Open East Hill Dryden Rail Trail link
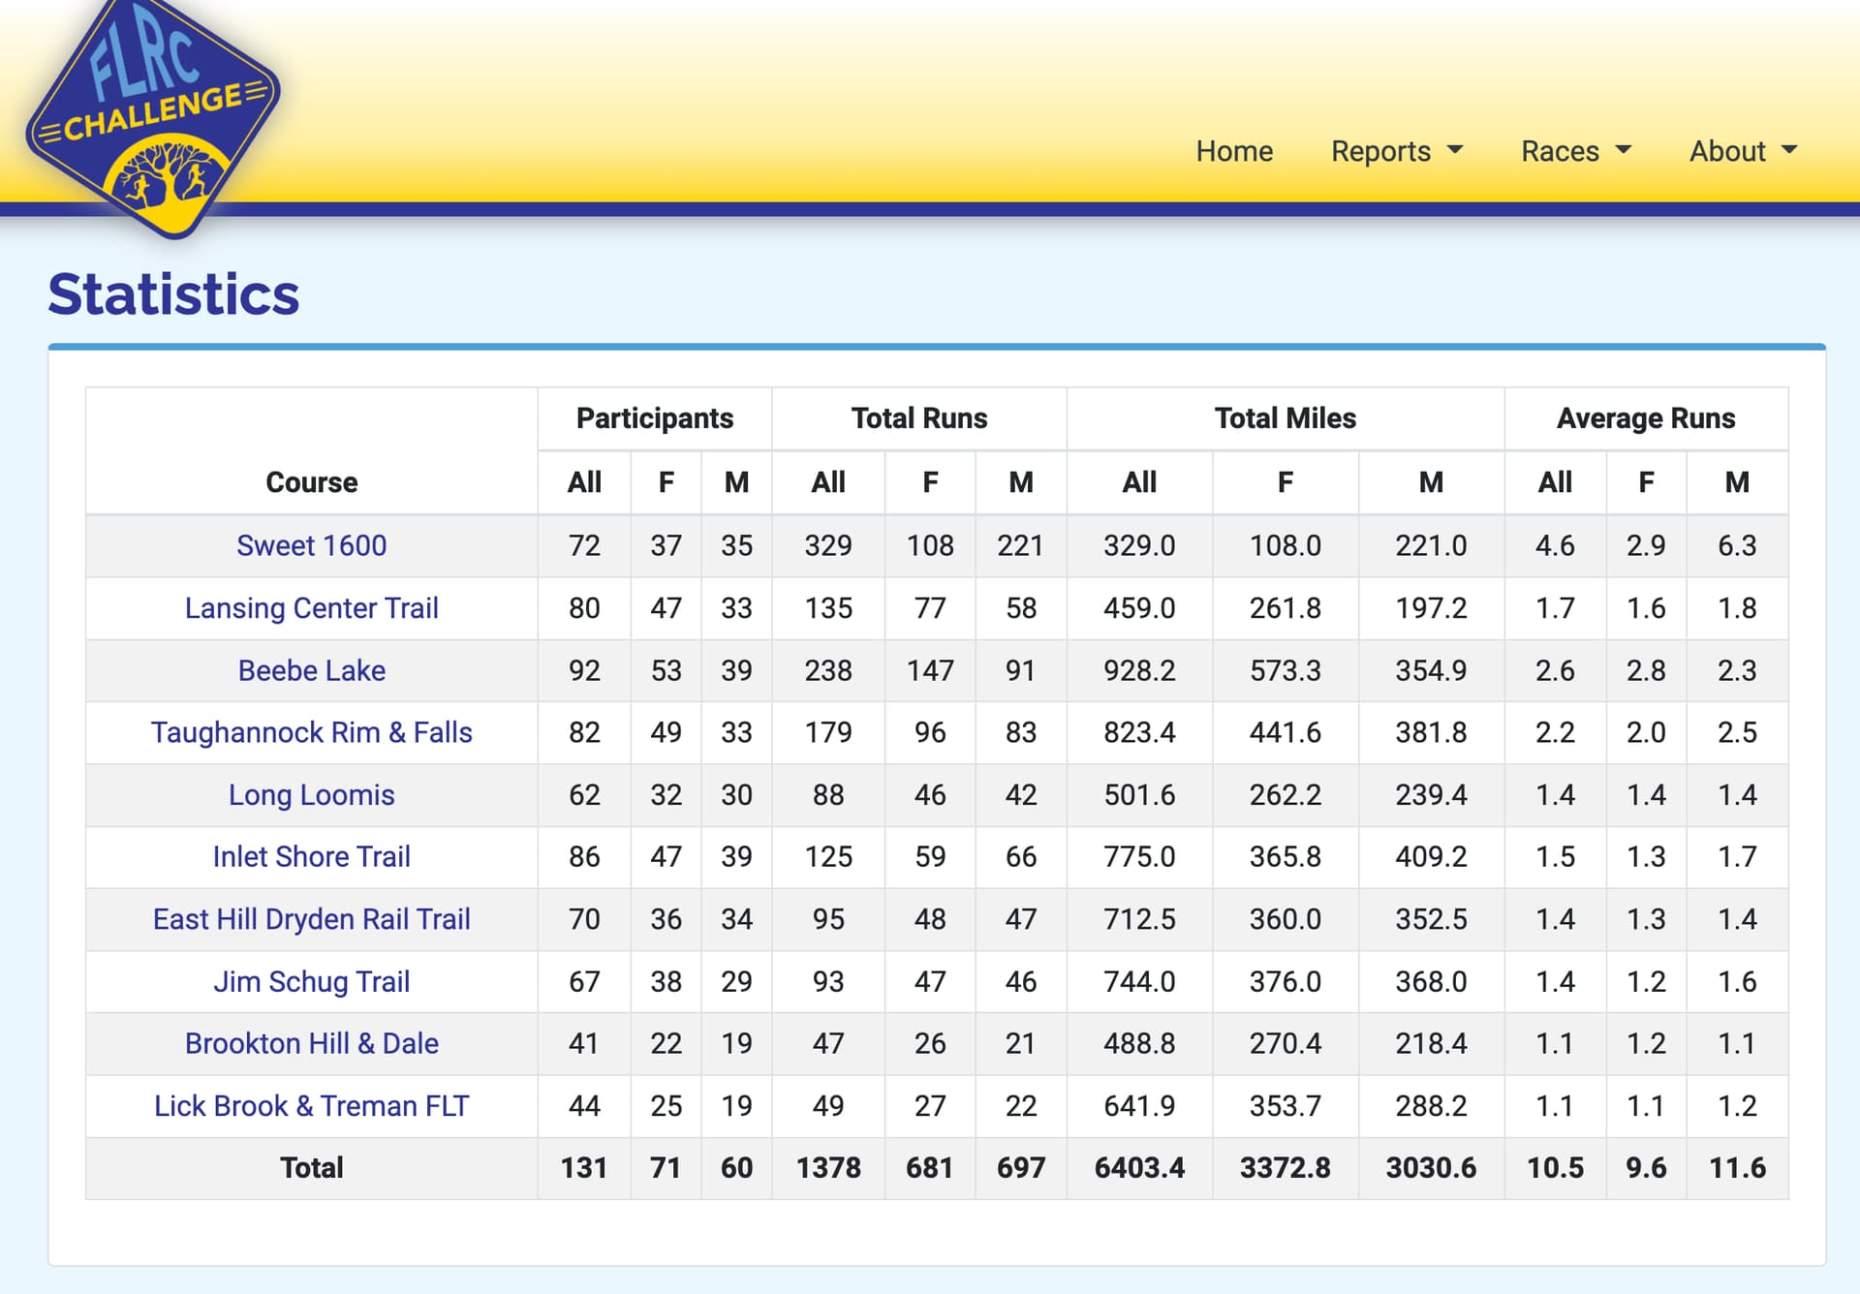This screenshot has width=1860, height=1294. (x=311, y=918)
